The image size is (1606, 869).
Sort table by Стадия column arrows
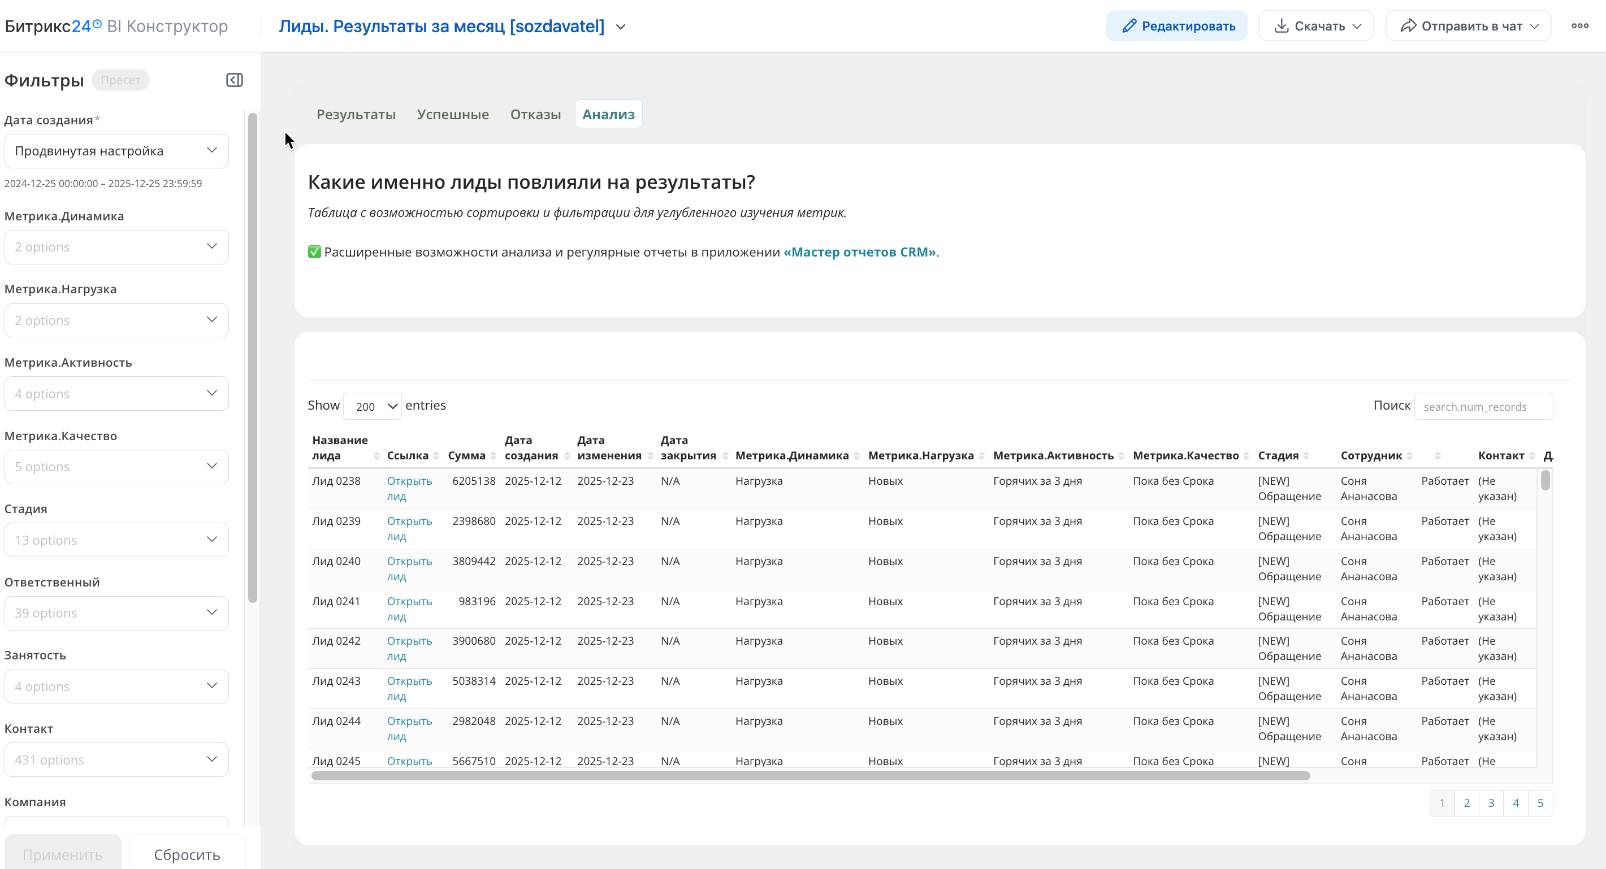pyautogui.click(x=1306, y=456)
